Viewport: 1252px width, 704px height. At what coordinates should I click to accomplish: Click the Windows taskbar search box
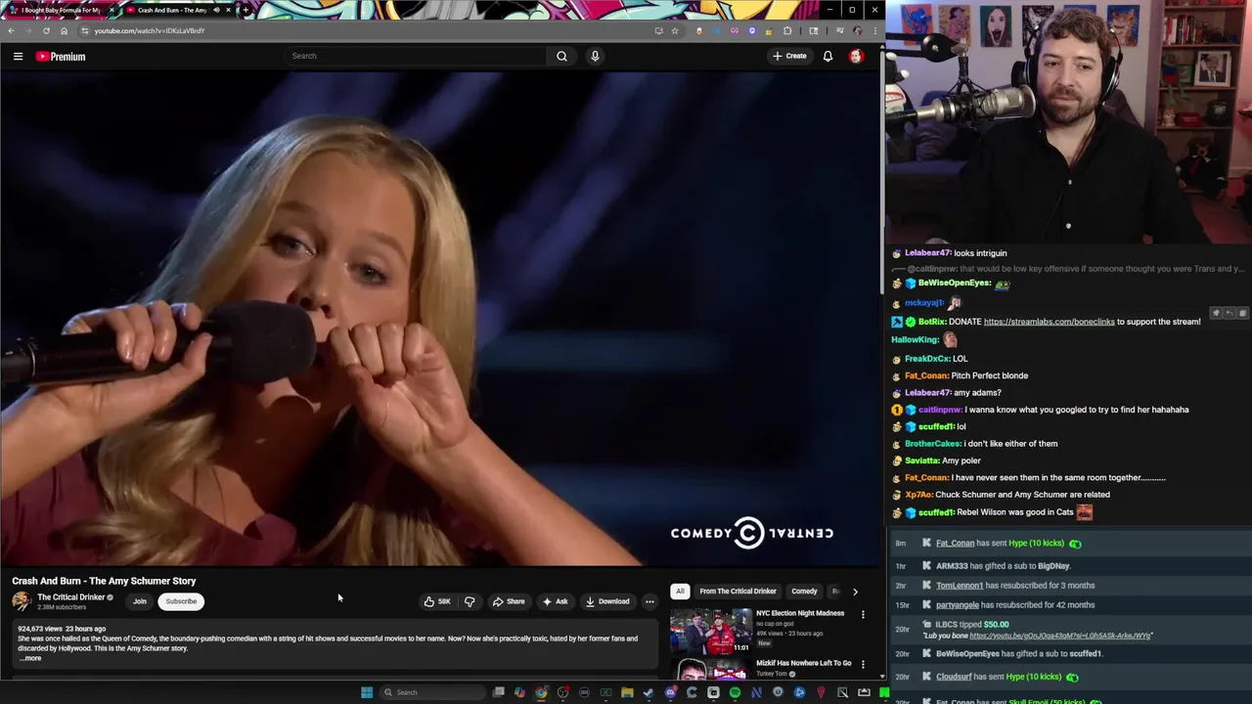[432, 692]
